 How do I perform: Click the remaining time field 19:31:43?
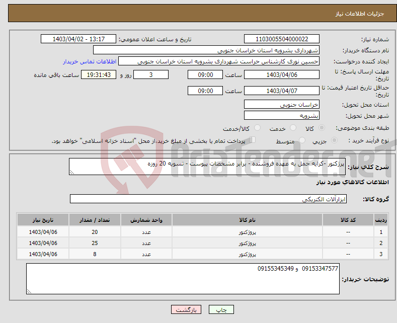tap(99, 74)
